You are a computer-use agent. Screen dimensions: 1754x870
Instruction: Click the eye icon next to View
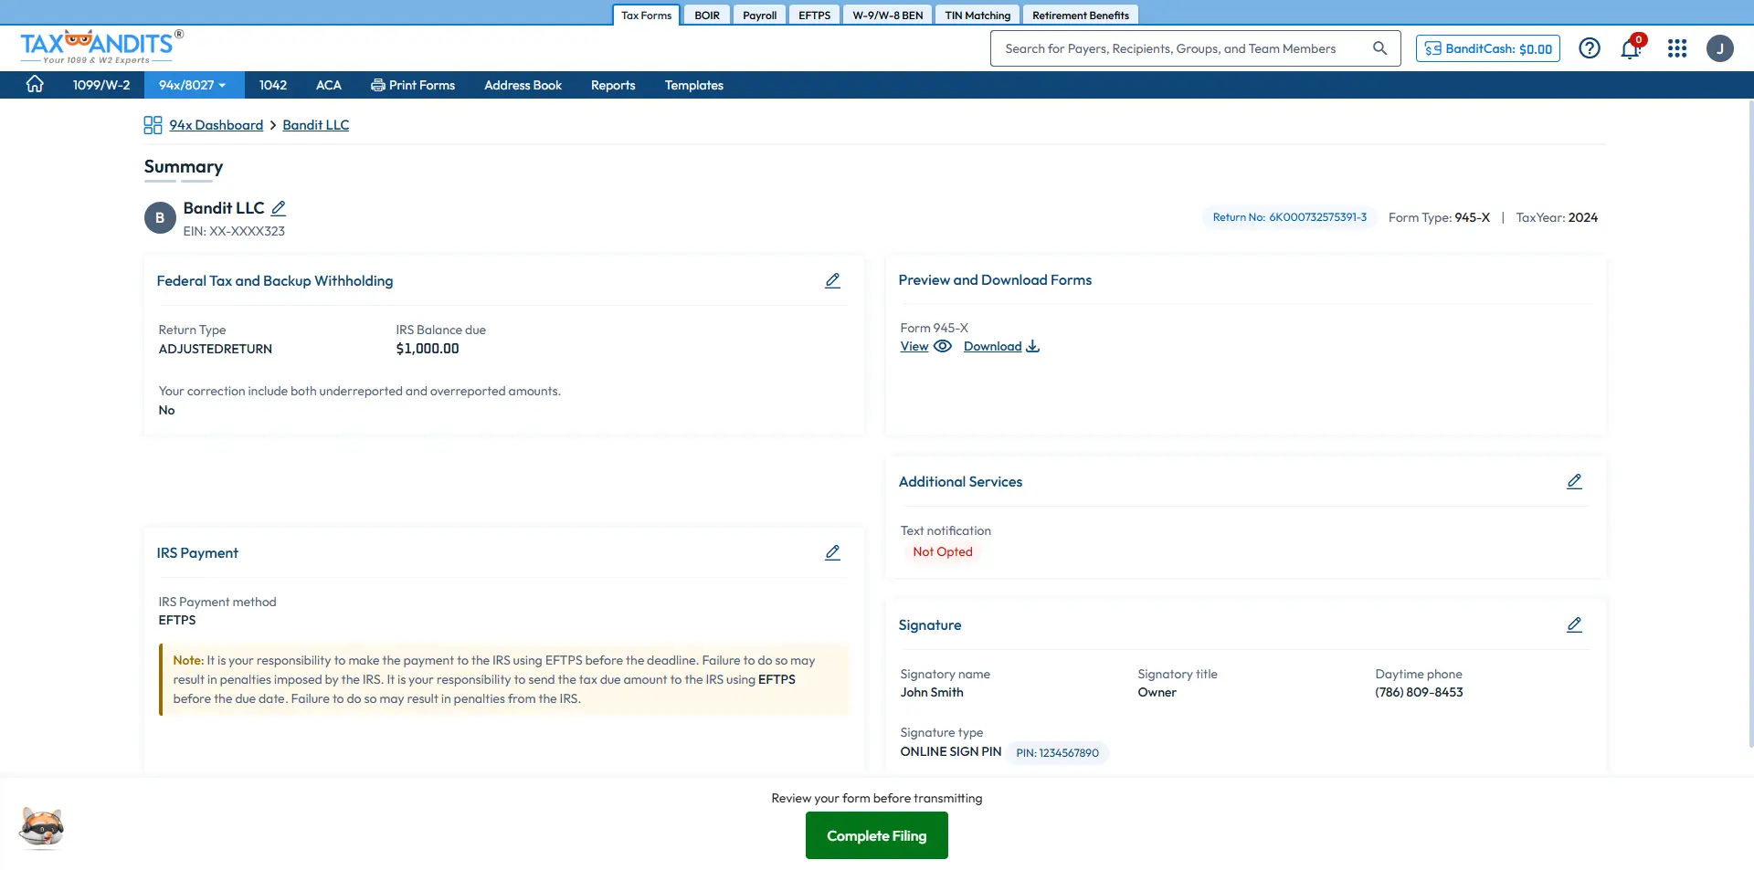coord(943,346)
